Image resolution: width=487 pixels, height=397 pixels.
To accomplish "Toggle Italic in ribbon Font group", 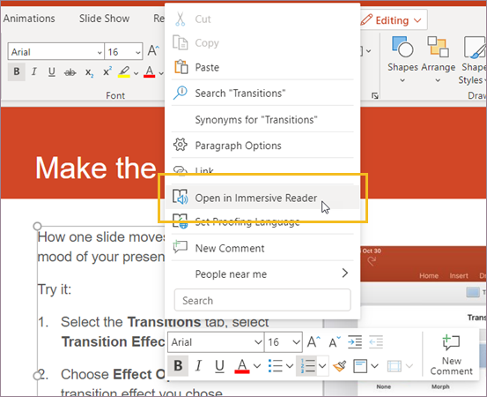I will [34, 71].
